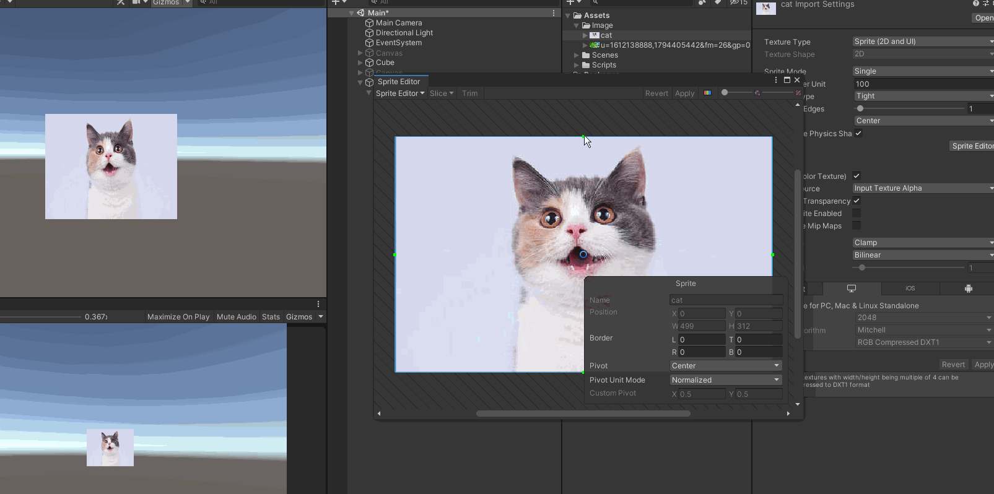Click the Scripts folder icon

click(x=586, y=65)
